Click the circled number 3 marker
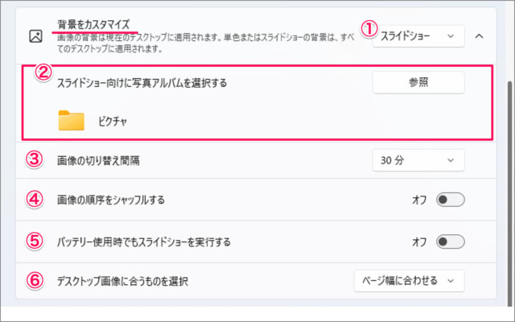This screenshot has width=515, height=322. (34, 159)
